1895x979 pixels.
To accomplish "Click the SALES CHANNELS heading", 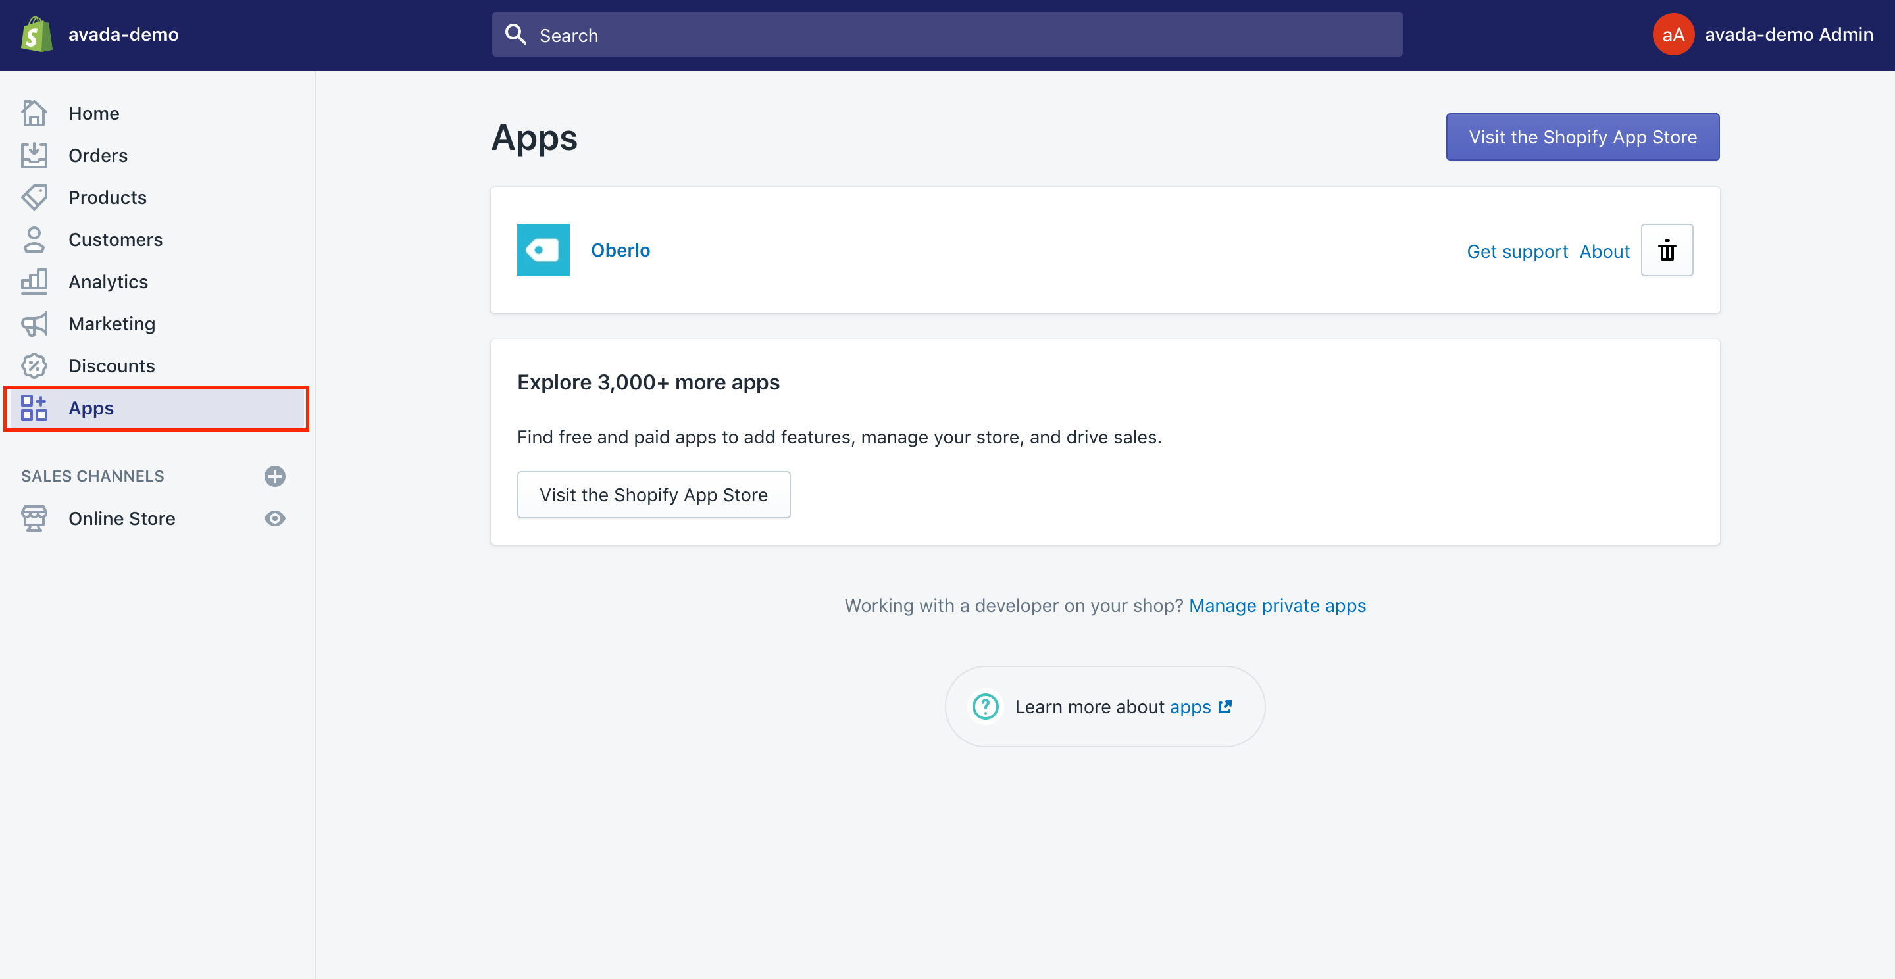I will (93, 476).
